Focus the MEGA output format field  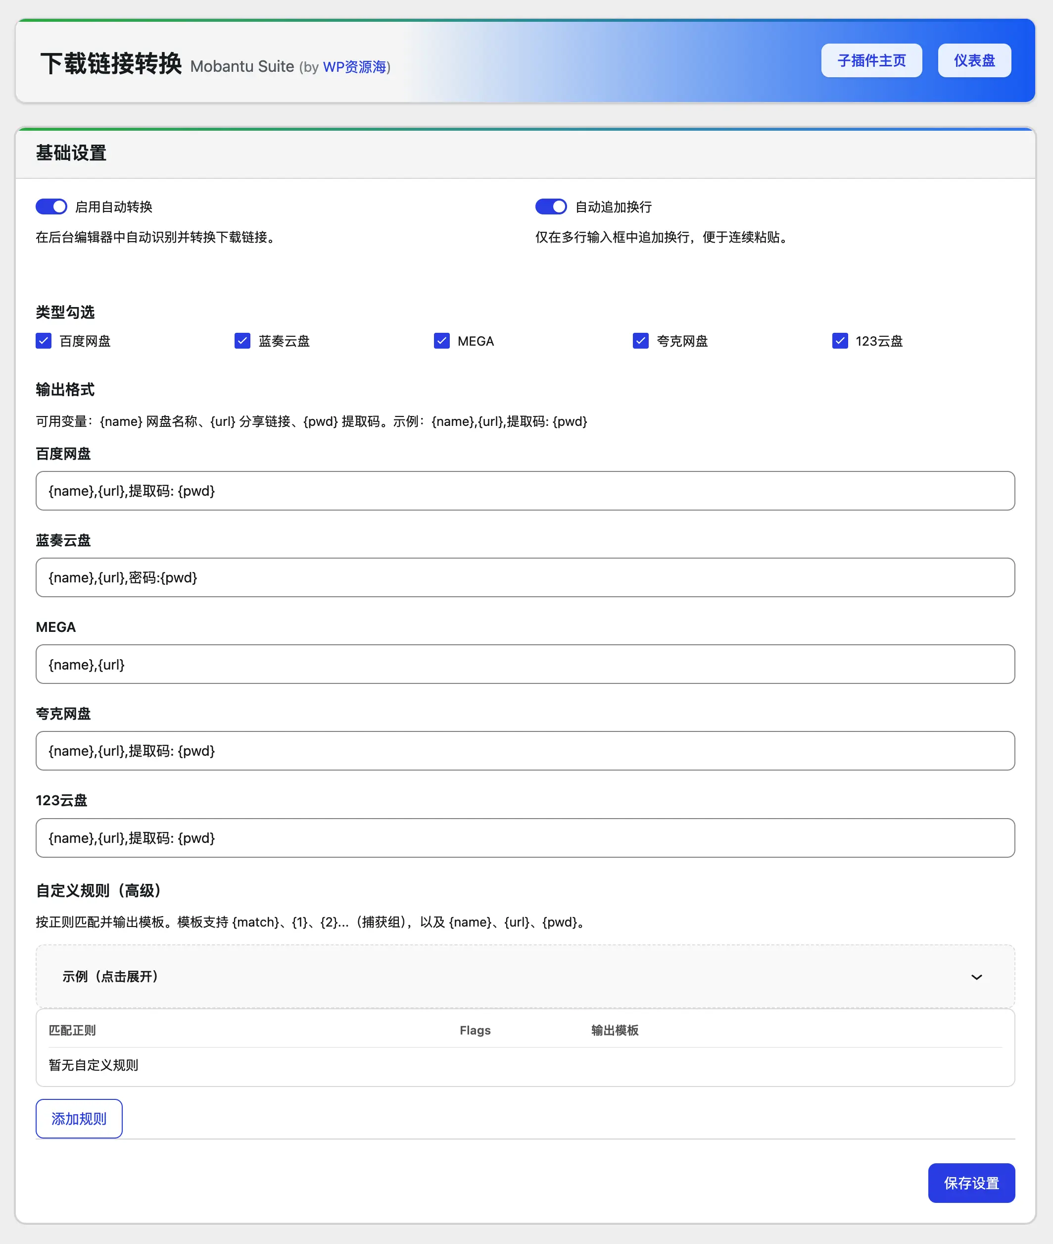tap(526, 665)
